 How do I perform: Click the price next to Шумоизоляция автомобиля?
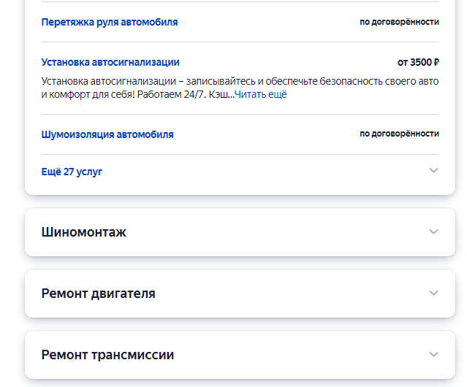[x=399, y=134]
